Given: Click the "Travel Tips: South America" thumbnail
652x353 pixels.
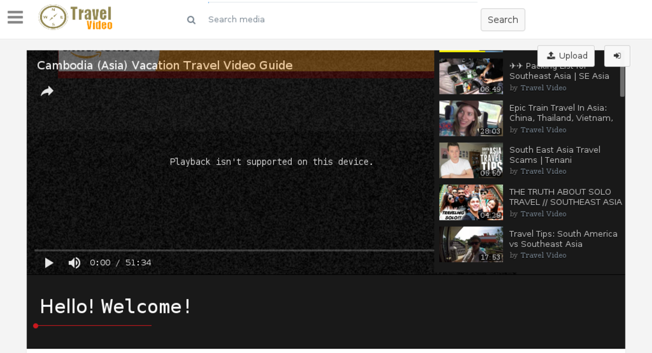Looking at the screenshot, I should [471, 244].
